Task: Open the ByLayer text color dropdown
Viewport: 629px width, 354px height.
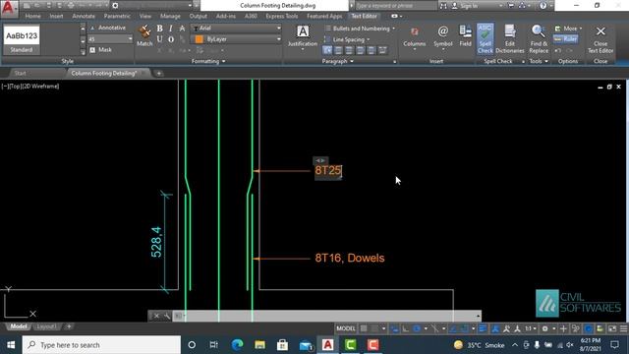Action: tap(237, 39)
